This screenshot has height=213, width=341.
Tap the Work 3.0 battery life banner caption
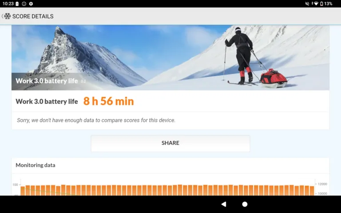[47, 81]
